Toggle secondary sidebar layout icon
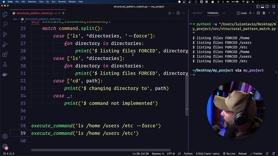This screenshot has width=278, height=156. [267, 6]
